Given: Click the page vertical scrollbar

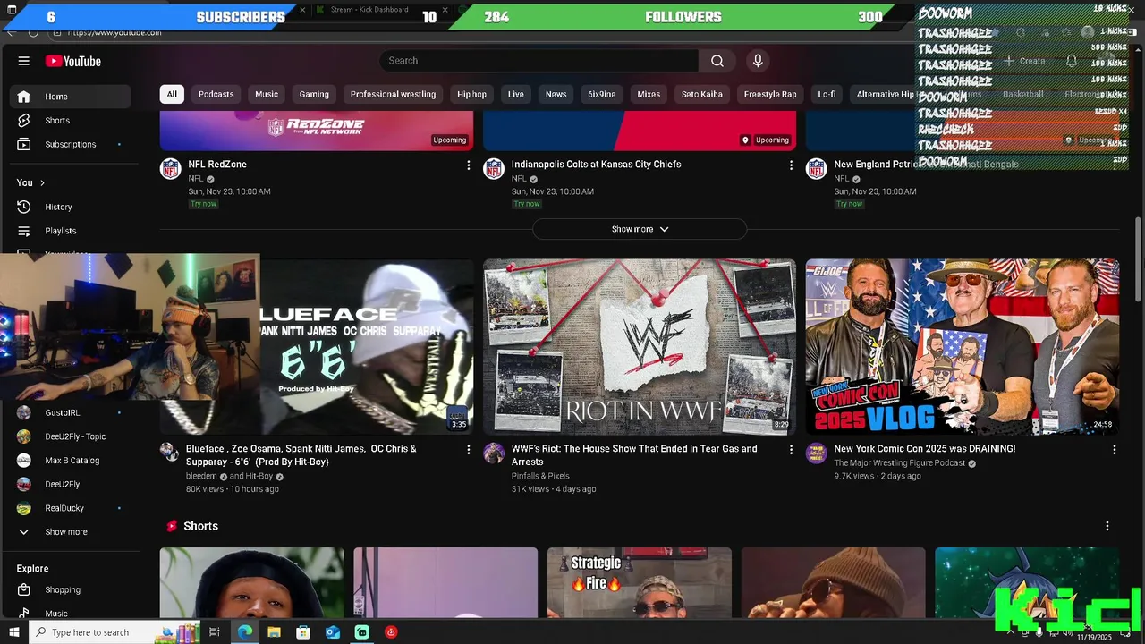Looking at the screenshot, I should pyautogui.click(x=1139, y=258).
